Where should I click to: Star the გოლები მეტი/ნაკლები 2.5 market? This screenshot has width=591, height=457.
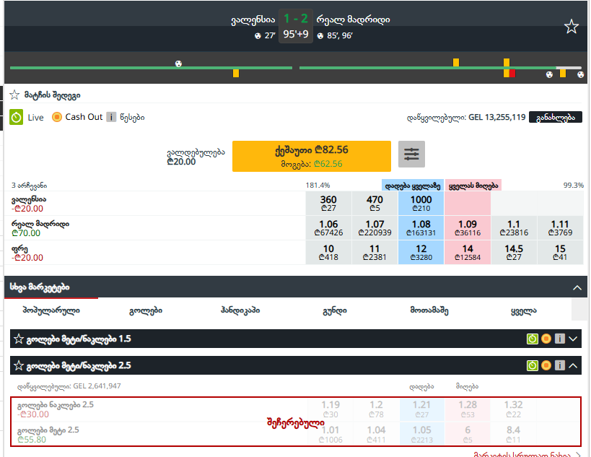pyautogui.click(x=19, y=365)
